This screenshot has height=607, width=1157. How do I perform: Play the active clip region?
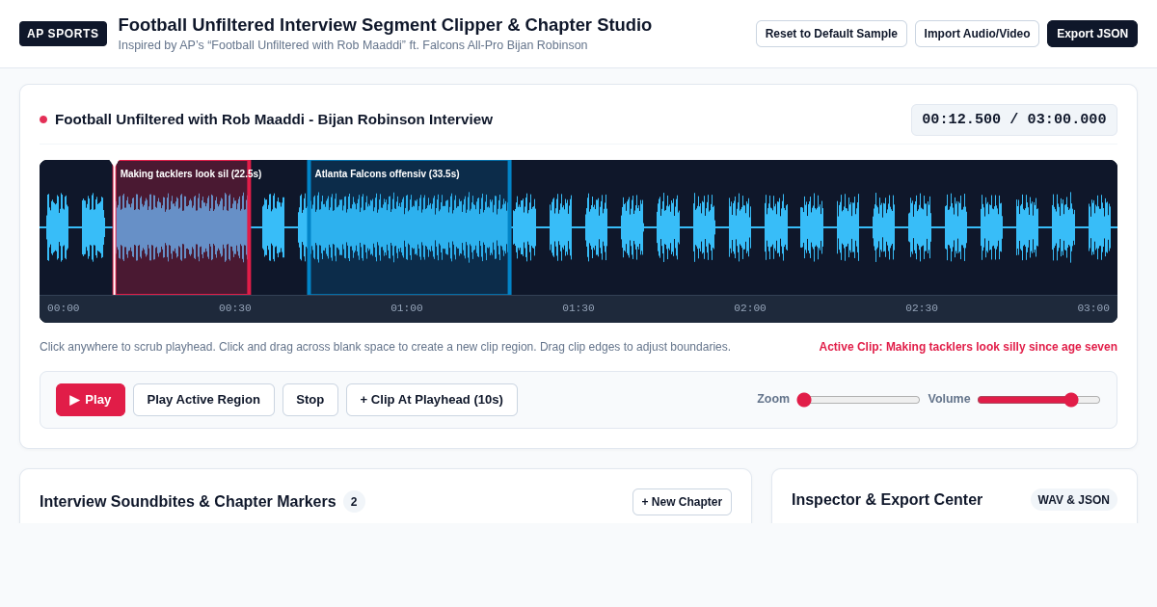click(x=203, y=400)
